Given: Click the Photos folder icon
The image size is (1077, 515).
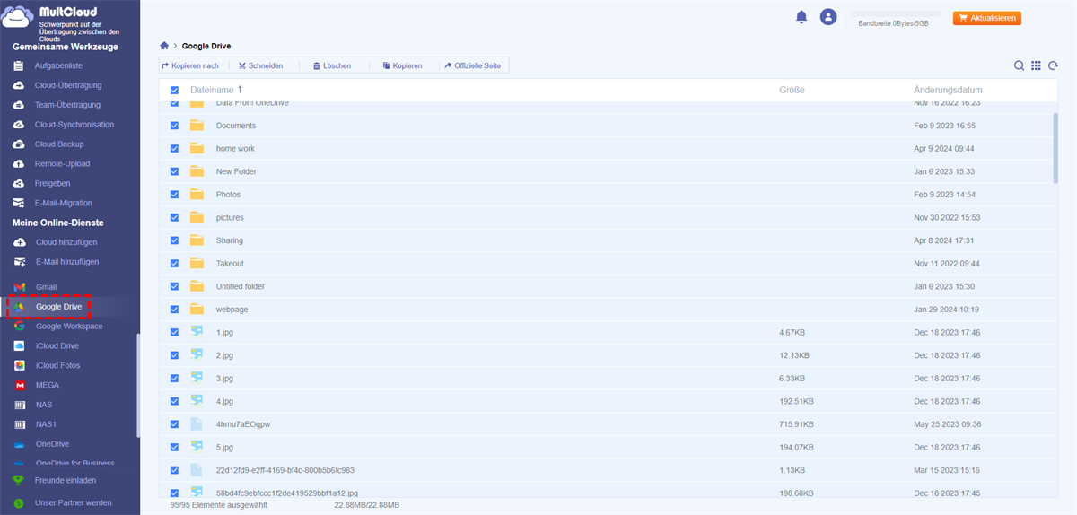Looking at the screenshot, I should point(197,195).
